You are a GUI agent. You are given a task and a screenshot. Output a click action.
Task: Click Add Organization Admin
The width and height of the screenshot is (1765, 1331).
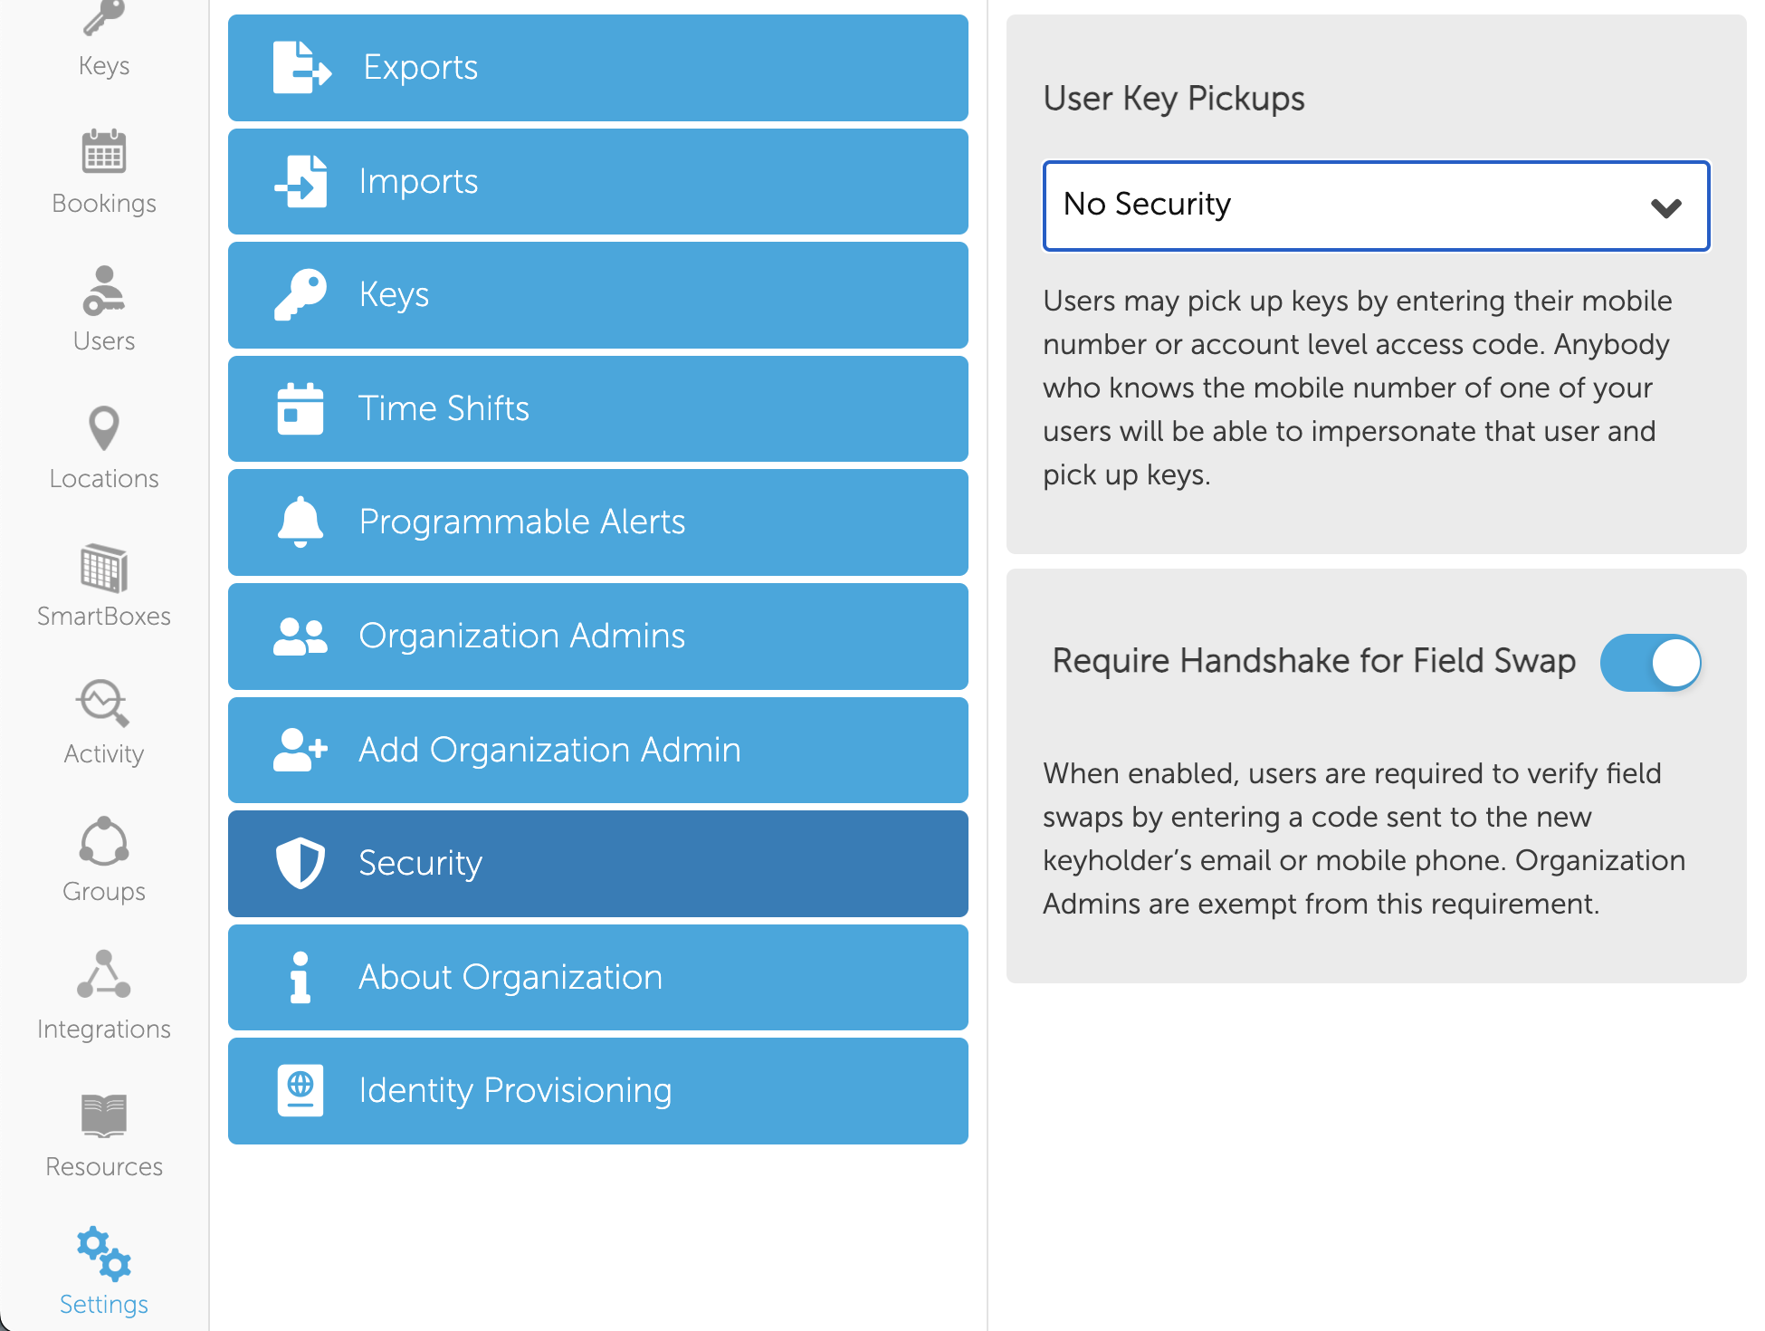[598, 750]
